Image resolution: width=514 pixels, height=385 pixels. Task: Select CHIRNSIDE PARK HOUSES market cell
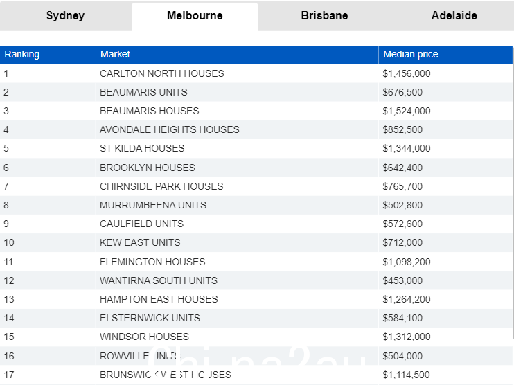tap(237, 186)
